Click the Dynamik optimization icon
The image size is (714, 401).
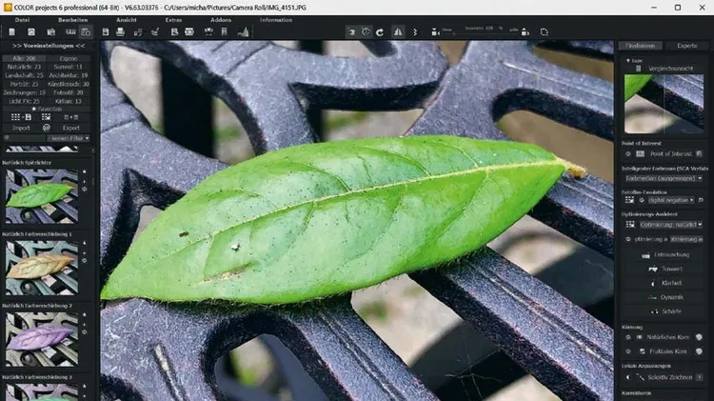point(652,297)
